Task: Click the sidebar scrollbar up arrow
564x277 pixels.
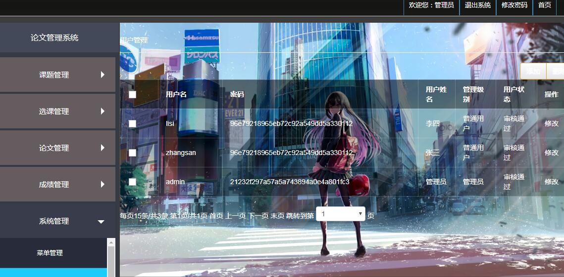Action: tap(111, 242)
